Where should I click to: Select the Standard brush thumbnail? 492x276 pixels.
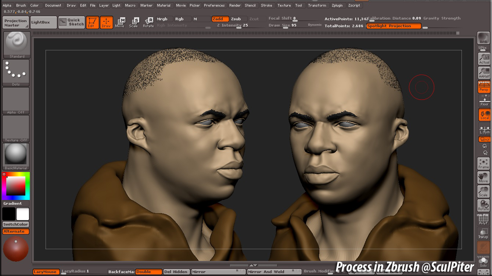[x=16, y=45]
